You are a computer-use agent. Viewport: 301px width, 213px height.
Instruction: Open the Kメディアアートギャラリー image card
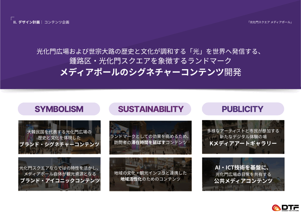pos(243,137)
